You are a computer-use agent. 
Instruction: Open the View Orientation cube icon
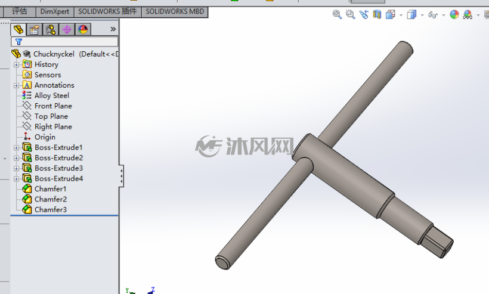(391, 14)
